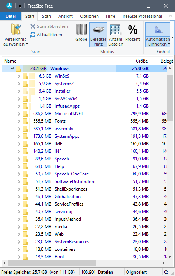Click the TreeSize app logo icon
Image resolution: width=175 pixels, height=276 pixels.
[9, 6]
